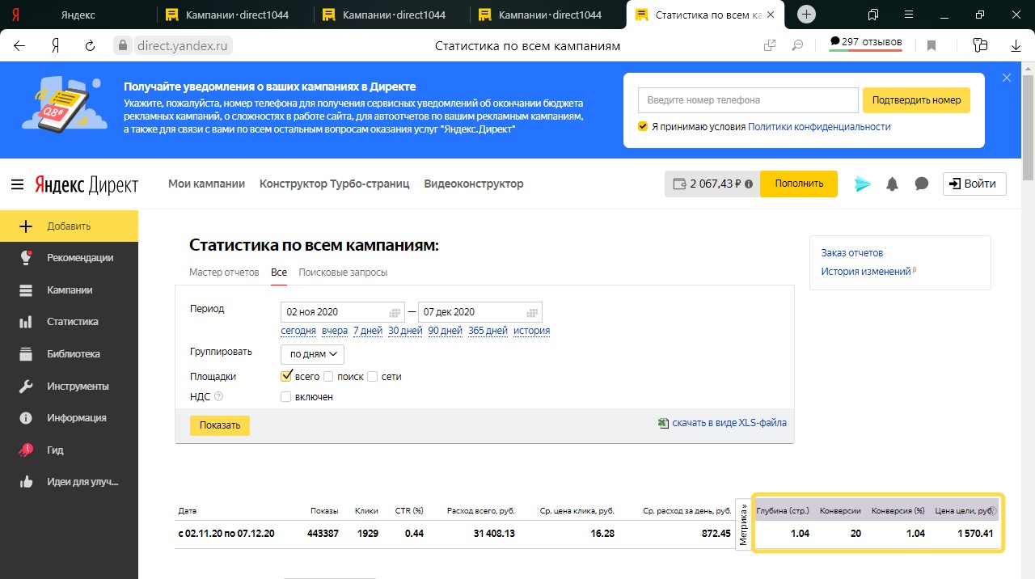Click the Войти button
1035x579 pixels.
click(974, 184)
